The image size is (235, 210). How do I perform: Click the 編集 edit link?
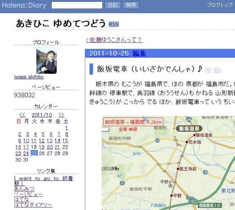tap(139, 54)
